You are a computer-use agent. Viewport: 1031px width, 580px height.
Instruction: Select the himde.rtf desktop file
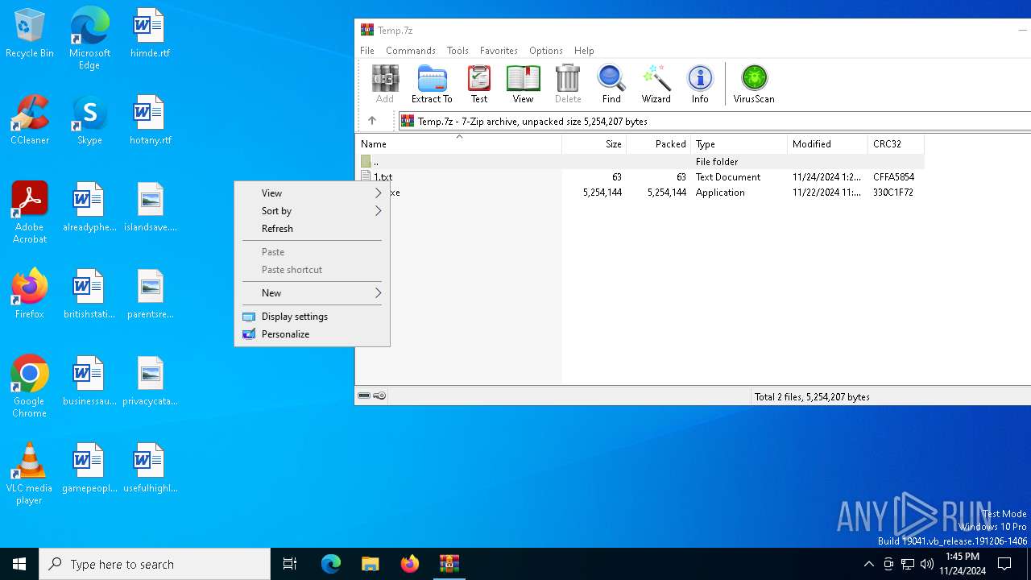point(150,34)
